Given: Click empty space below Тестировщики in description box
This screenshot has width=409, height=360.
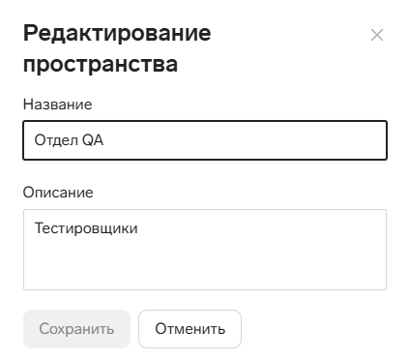Looking at the screenshot, I should pos(205,264).
